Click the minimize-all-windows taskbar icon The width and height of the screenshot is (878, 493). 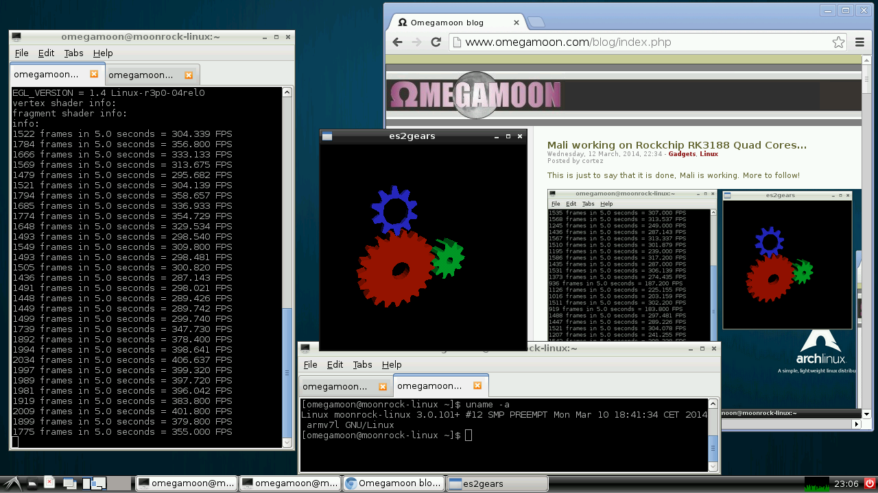point(69,483)
